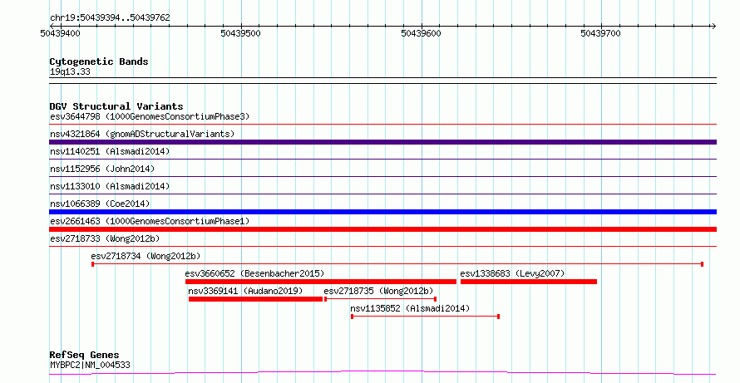The height and width of the screenshot is (383, 740).
Task: Select the 19q13.33 band label
Action: pyautogui.click(x=70, y=72)
